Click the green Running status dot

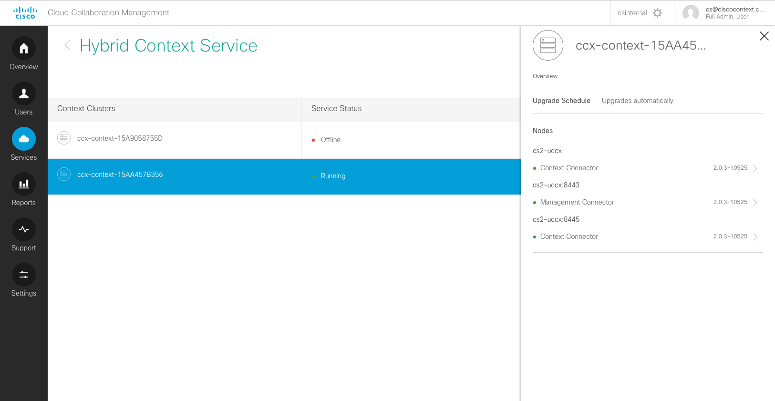(313, 176)
